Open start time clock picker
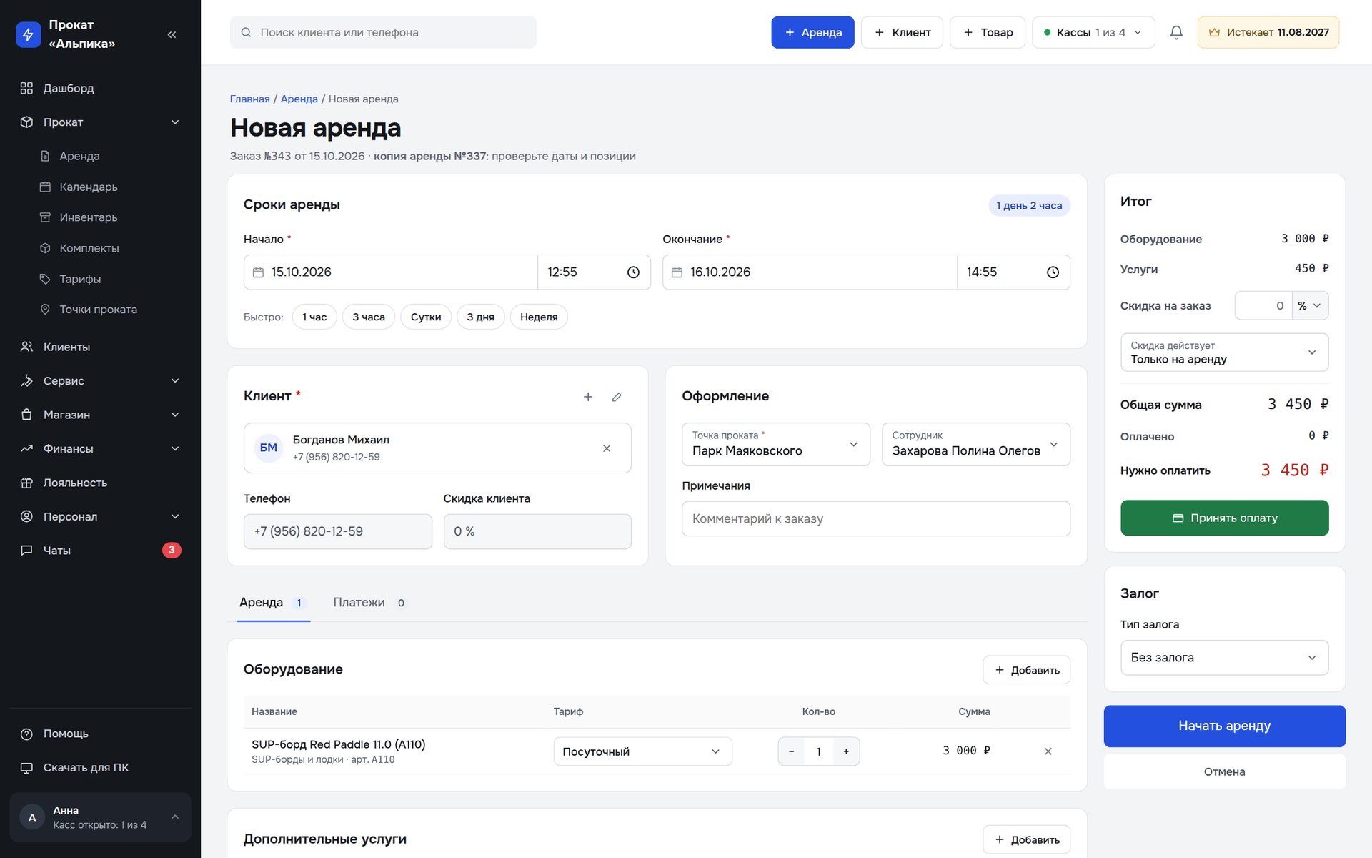The image size is (1372, 858). click(633, 272)
